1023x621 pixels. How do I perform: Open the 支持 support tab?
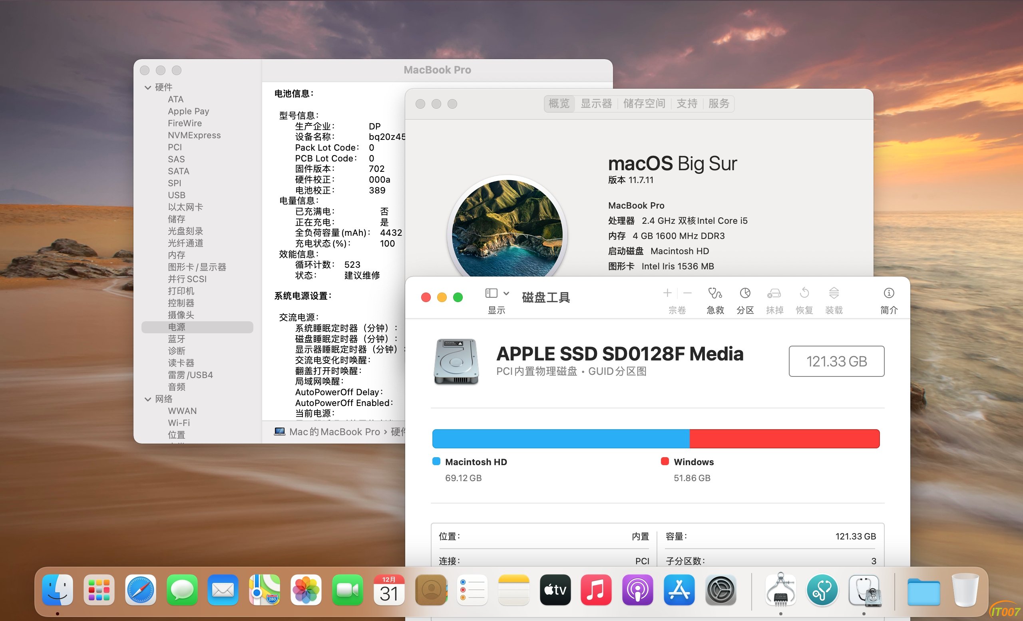[x=687, y=103]
